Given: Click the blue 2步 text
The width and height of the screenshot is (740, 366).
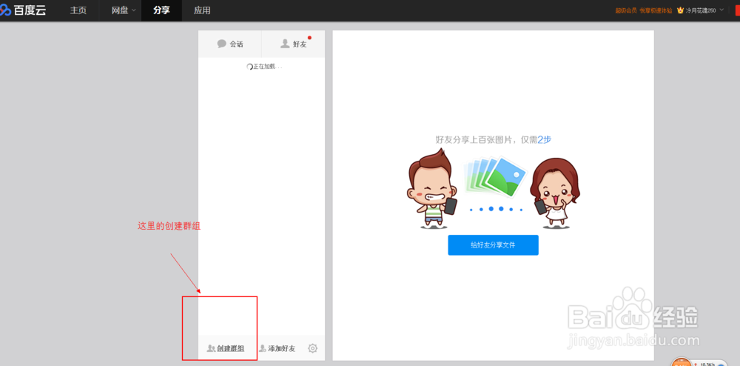Looking at the screenshot, I should [x=544, y=140].
